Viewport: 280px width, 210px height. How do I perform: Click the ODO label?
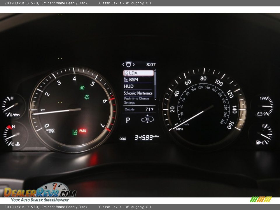pyautogui.click(x=123, y=139)
